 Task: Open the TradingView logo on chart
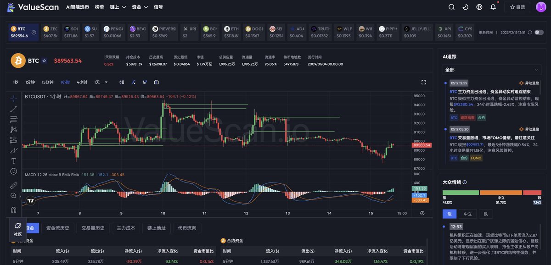[31, 200]
